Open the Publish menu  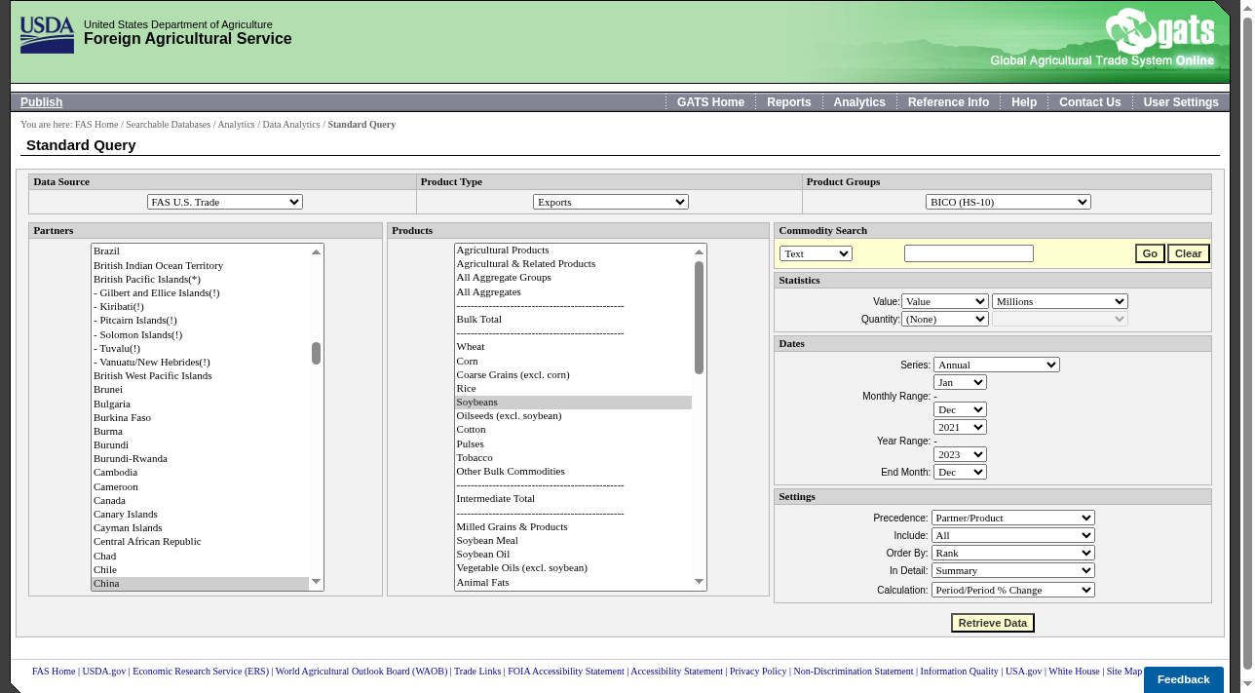(41, 102)
